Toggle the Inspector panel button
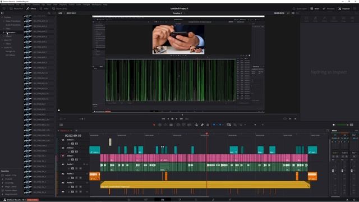This screenshot has height=202, width=359. tap(344, 9)
